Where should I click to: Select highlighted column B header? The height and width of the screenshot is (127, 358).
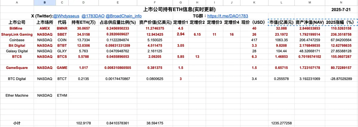click(45, 3)
